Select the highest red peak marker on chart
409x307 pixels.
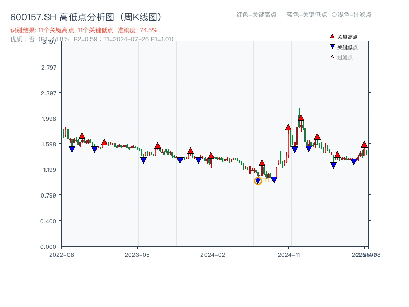pyautogui.click(x=301, y=118)
